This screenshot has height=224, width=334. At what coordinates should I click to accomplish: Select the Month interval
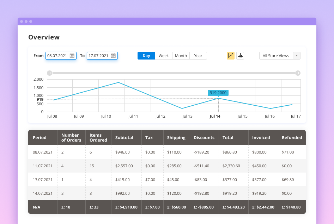(x=181, y=55)
